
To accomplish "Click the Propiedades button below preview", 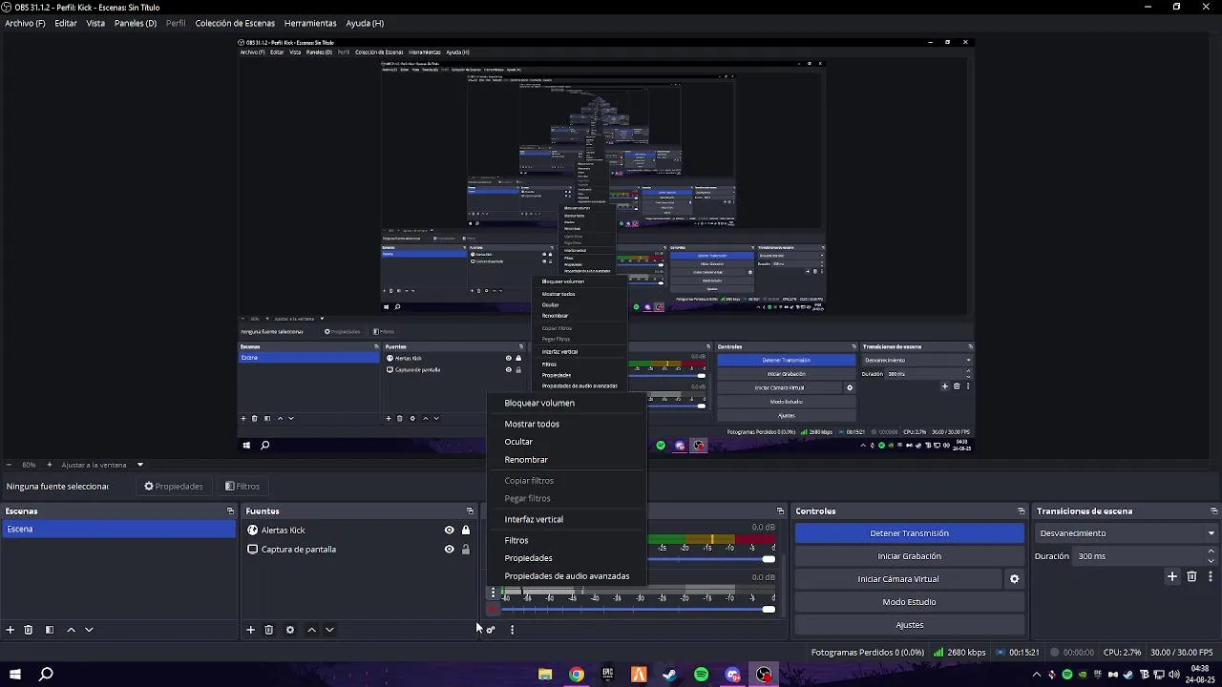I will (x=174, y=487).
